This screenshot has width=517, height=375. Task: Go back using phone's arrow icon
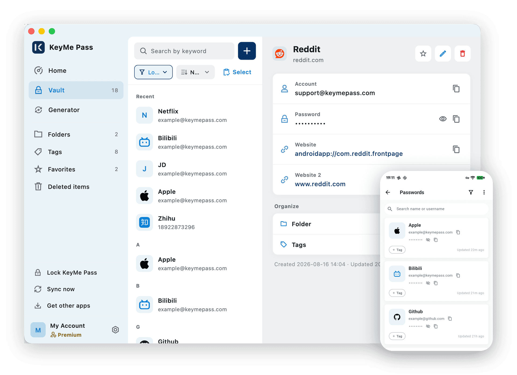coord(388,192)
